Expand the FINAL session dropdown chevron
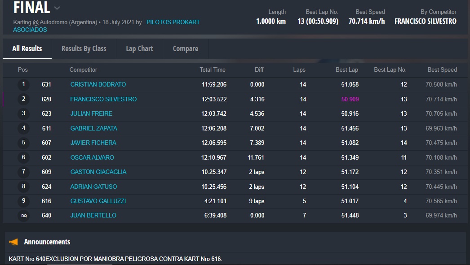This screenshot has width=470, height=265. coord(57,8)
